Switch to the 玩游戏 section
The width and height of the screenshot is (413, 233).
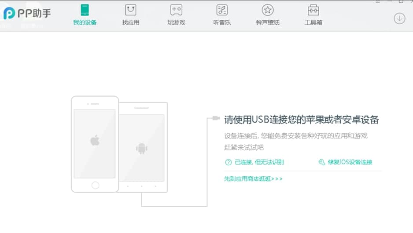tap(176, 15)
